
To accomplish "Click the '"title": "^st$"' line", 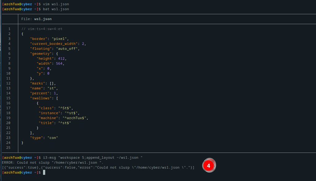I will tap(55, 123).
